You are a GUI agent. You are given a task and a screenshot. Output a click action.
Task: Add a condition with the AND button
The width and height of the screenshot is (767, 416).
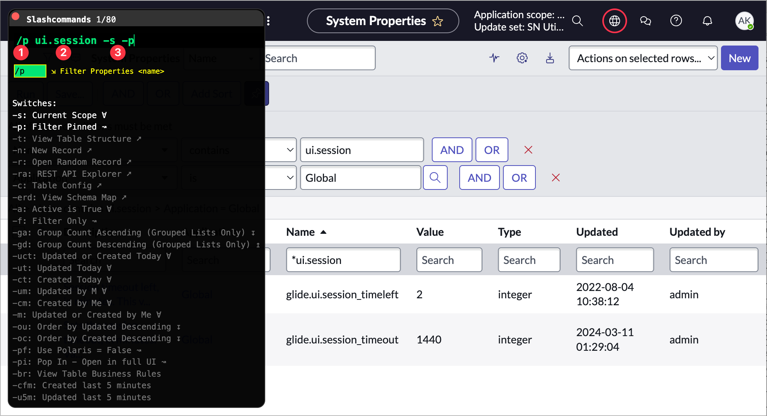click(x=452, y=150)
